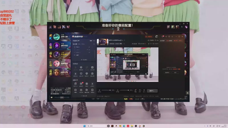Open the gift box interactive tool icon

92,68
